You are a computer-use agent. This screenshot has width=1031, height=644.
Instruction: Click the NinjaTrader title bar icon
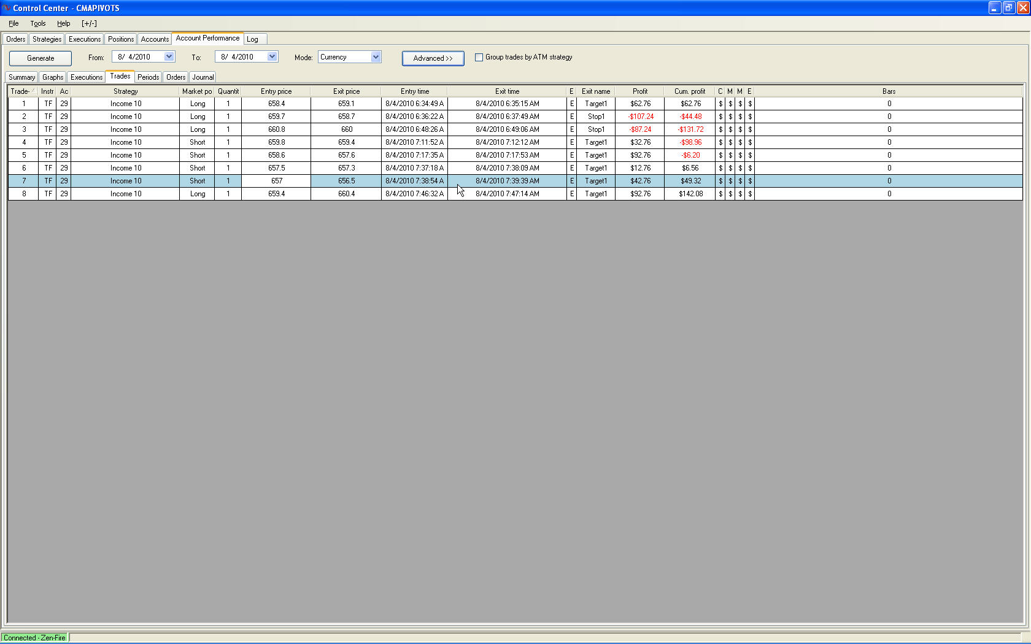(6, 8)
